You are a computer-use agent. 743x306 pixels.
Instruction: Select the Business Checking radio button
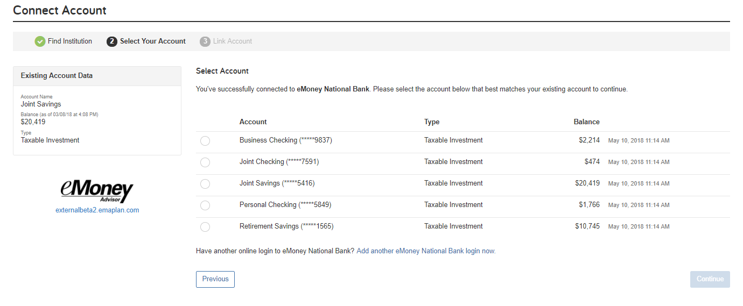pos(205,141)
